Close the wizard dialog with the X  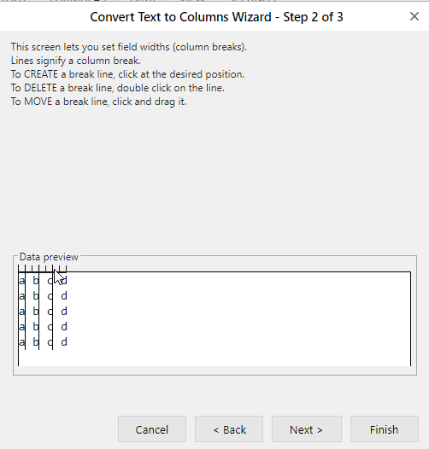pyautogui.click(x=414, y=16)
